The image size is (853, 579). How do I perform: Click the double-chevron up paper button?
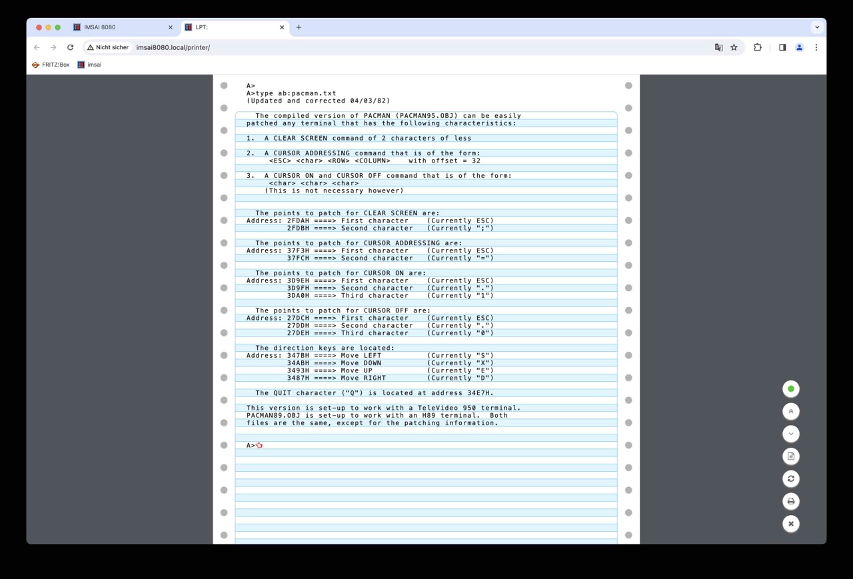(791, 411)
